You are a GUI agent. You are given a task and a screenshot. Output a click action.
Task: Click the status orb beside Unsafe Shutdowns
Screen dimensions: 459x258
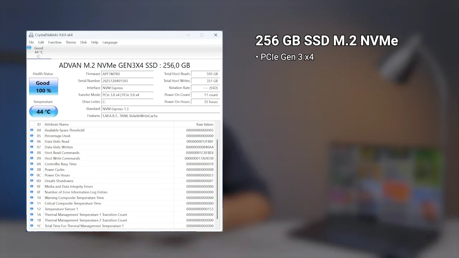[32, 181]
